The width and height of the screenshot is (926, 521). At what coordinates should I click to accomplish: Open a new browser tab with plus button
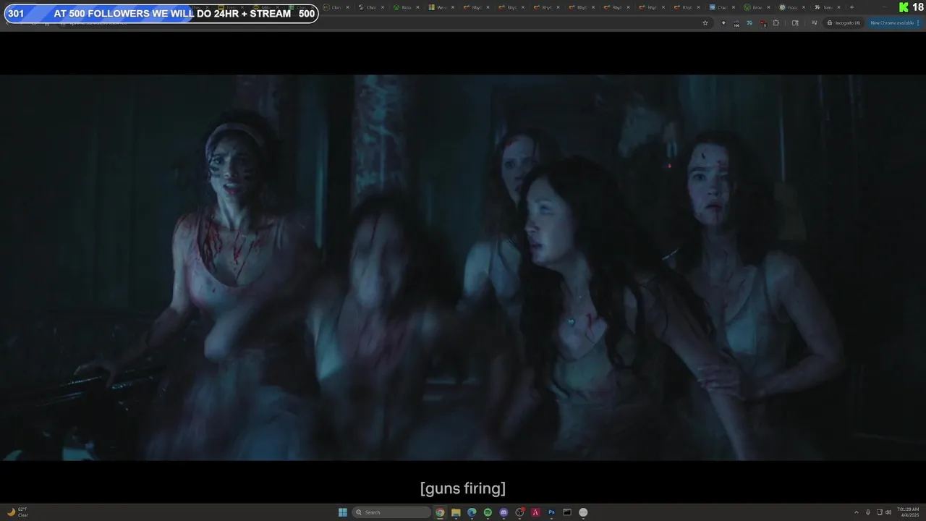pos(851,7)
